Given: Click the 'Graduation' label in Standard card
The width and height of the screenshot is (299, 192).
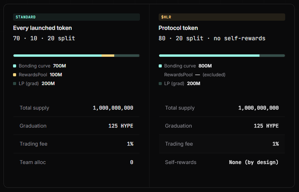Looking at the screenshot, I should coord(33,126).
